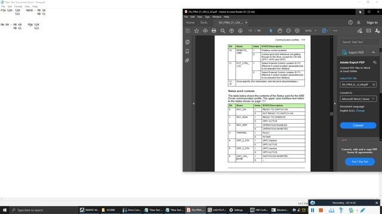
Task: Click the save file icon in Acrobat toolbar
Action: click(x=187, y=31)
